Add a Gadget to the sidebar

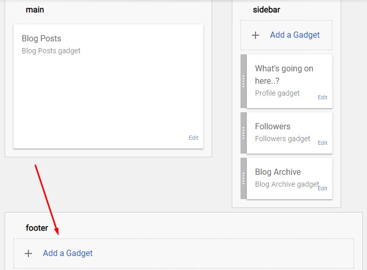[295, 35]
